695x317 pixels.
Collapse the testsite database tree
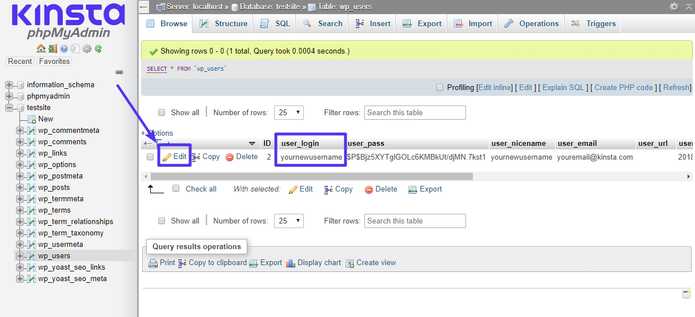click(x=9, y=108)
